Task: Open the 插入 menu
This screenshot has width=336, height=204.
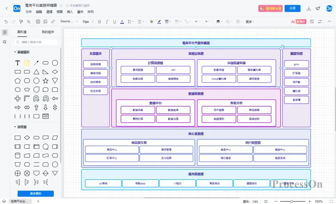Action: (70, 12)
